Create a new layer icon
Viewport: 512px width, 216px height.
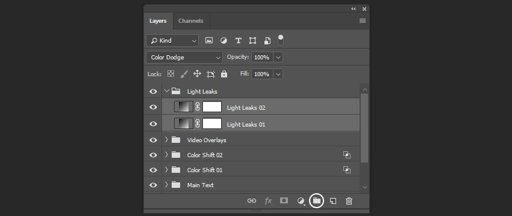tap(332, 201)
